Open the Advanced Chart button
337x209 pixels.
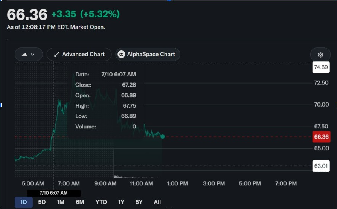tap(79, 54)
